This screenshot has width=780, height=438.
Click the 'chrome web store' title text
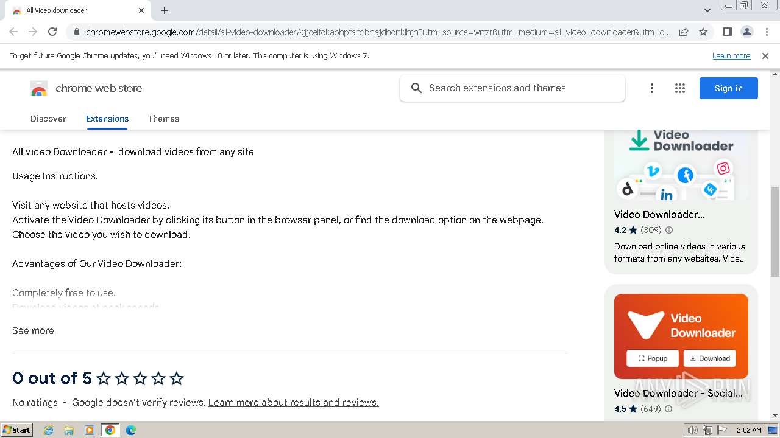tap(99, 88)
